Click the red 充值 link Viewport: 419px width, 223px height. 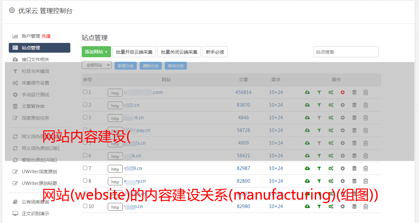[x=46, y=36]
